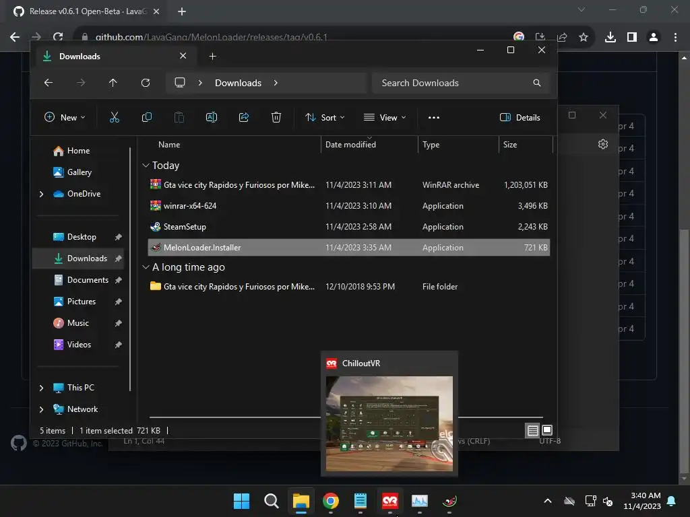Sort by Name column header
Image resolution: width=690 pixels, height=517 pixels.
pyautogui.click(x=169, y=145)
